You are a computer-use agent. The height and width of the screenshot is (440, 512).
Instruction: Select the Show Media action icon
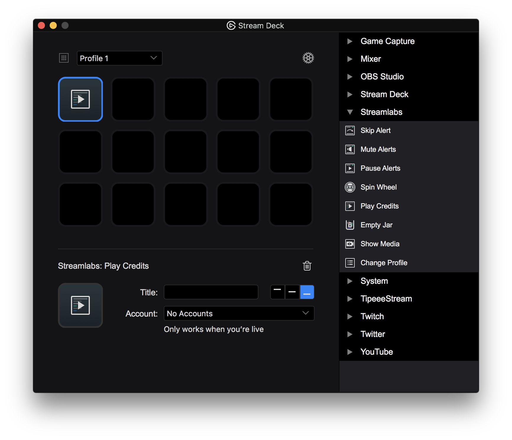[x=350, y=244]
